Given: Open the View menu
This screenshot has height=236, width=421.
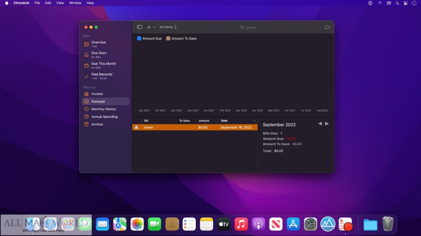Looking at the screenshot, I should [60, 3].
